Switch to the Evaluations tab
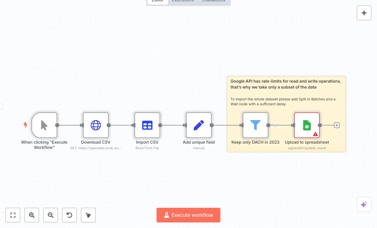This screenshot has height=228, width=377. [213, 1]
